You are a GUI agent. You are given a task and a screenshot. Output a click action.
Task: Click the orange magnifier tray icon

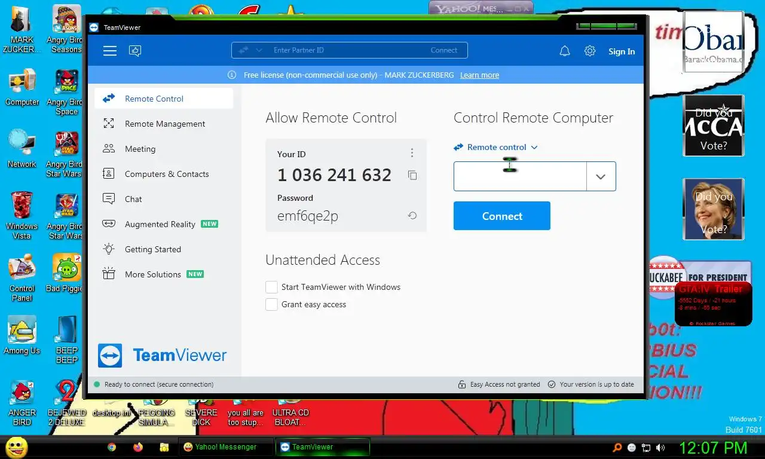(x=617, y=447)
